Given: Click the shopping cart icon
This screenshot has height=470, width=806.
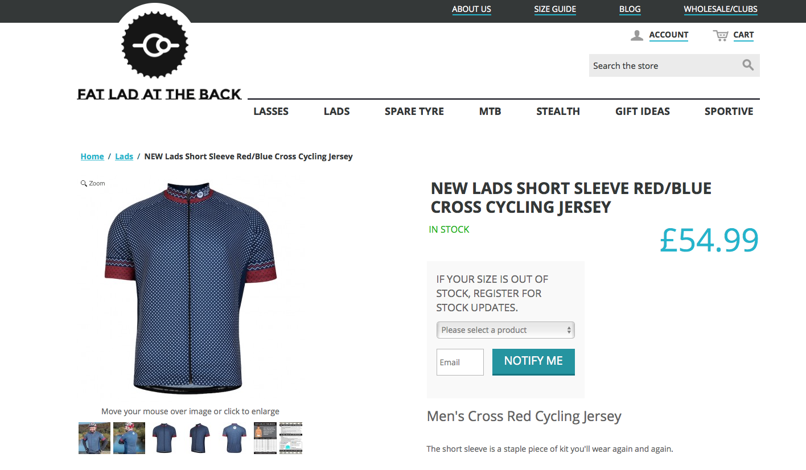Looking at the screenshot, I should pos(721,35).
